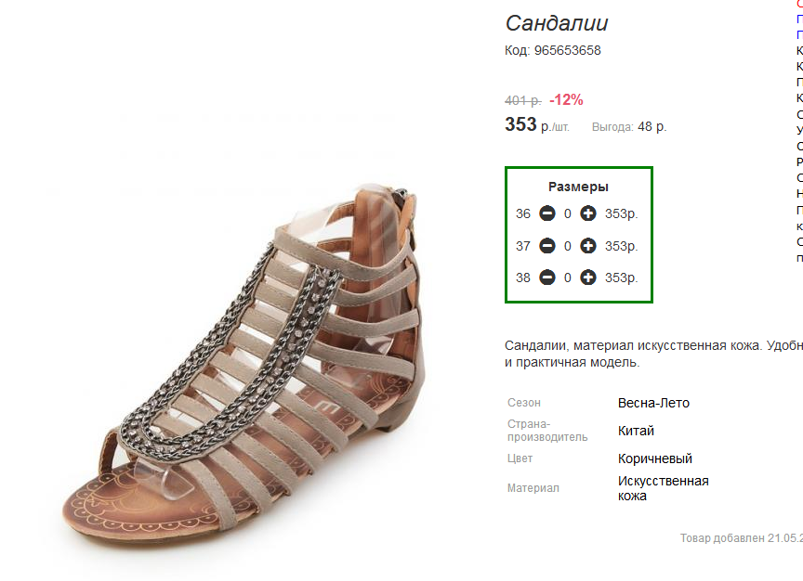Image resolution: width=803 pixels, height=581 pixels.
Task: Click the quantity value for size 38
Action: pyautogui.click(x=568, y=278)
